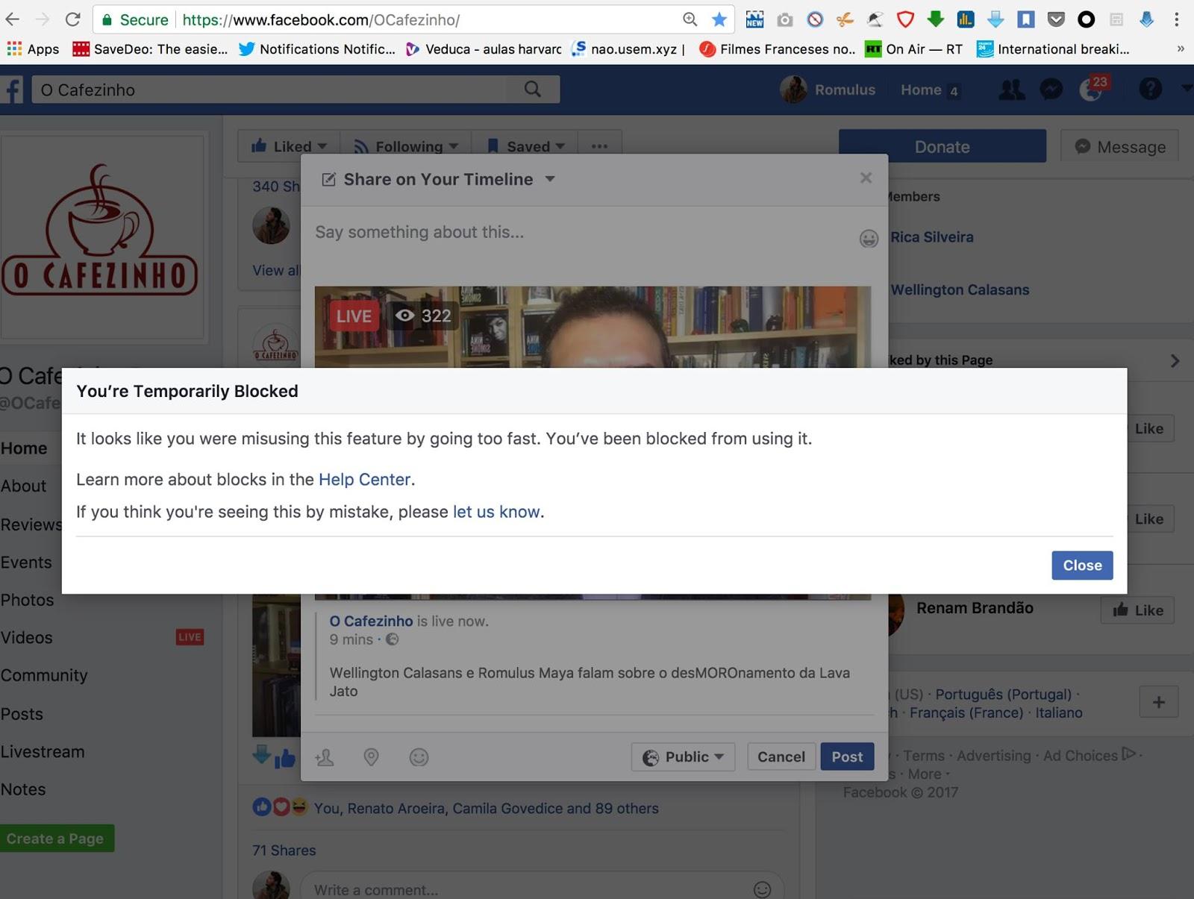Click the Donate button

(x=943, y=146)
